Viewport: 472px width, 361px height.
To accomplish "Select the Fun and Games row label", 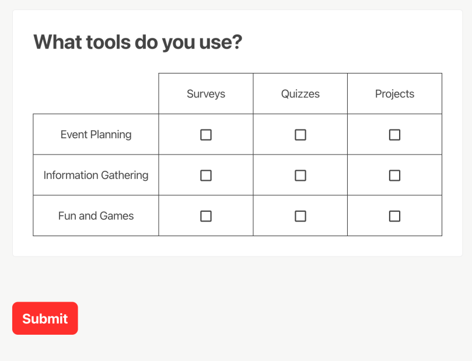I will [96, 216].
